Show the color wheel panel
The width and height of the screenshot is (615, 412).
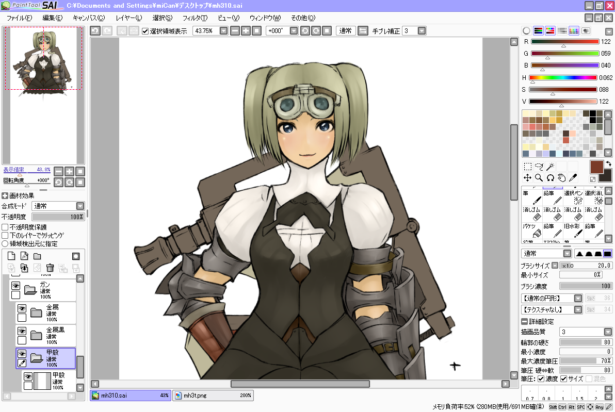click(526, 30)
